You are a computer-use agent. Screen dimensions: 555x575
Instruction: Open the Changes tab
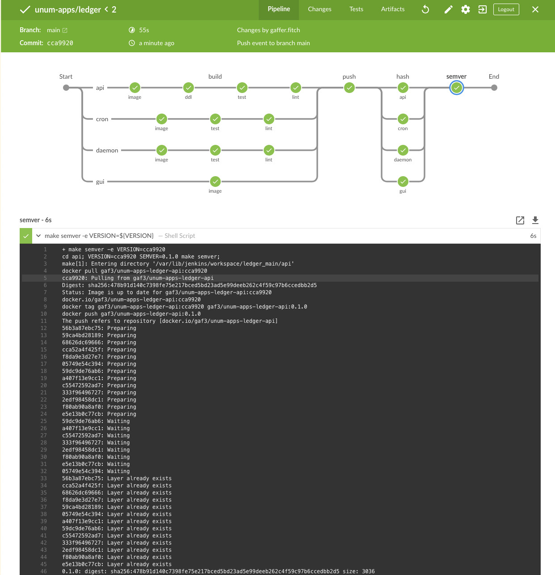320,9
